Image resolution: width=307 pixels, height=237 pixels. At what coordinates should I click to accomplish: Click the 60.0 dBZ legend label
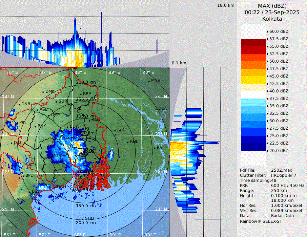pos(279,31)
